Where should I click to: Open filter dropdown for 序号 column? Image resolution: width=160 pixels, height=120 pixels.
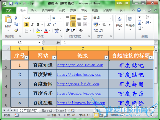[27, 57]
